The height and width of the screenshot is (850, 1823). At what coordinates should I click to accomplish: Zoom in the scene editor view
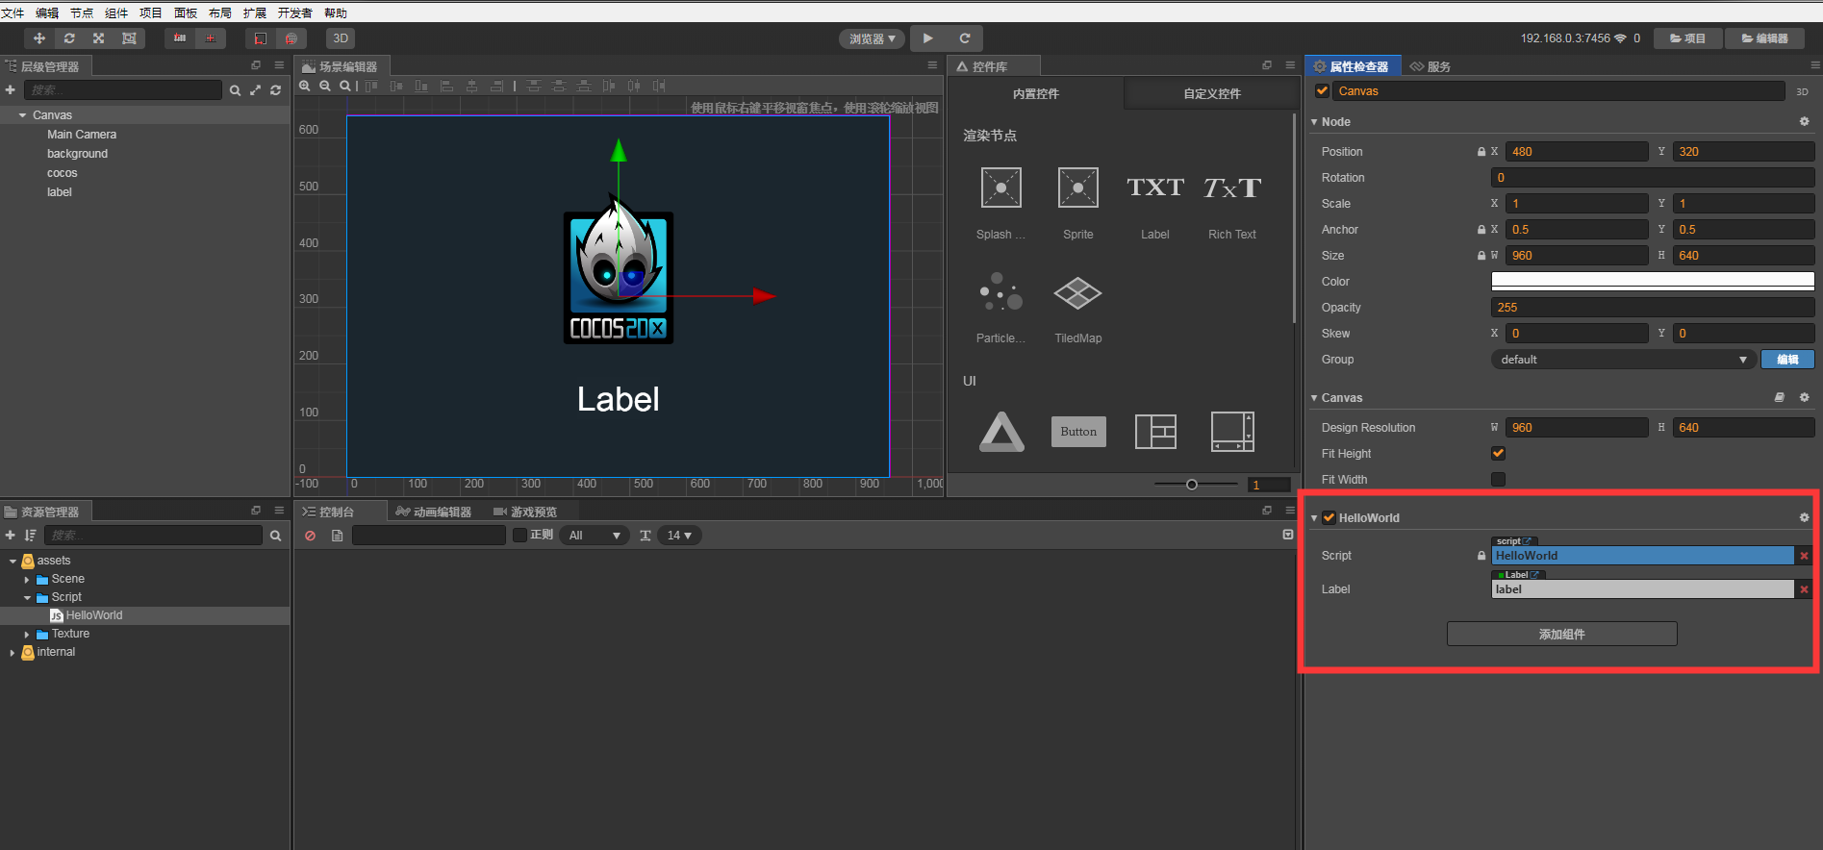(305, 86)
